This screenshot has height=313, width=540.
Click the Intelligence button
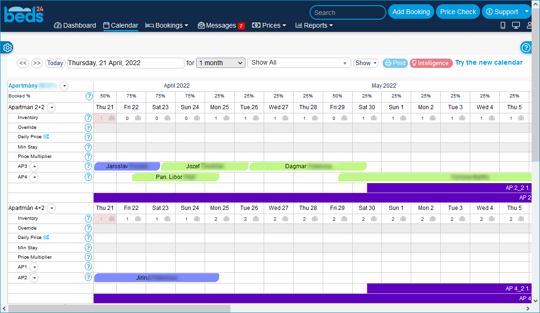[x=431, y=63]
